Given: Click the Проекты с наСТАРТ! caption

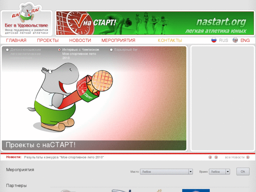Looking at the screenshot, I should (40, 145).
